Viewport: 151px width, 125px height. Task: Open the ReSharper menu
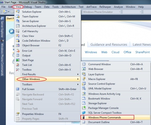(105, 7)
